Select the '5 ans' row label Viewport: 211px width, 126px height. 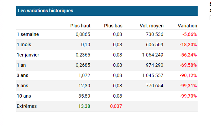click(22, 86)
